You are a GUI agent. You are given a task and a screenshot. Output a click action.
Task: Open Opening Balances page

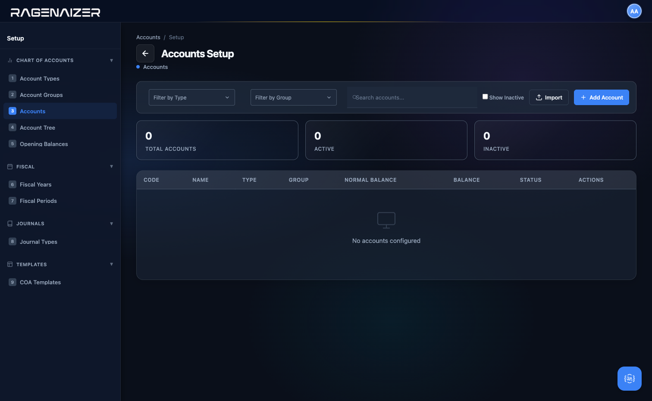click(x=60, y=144)
